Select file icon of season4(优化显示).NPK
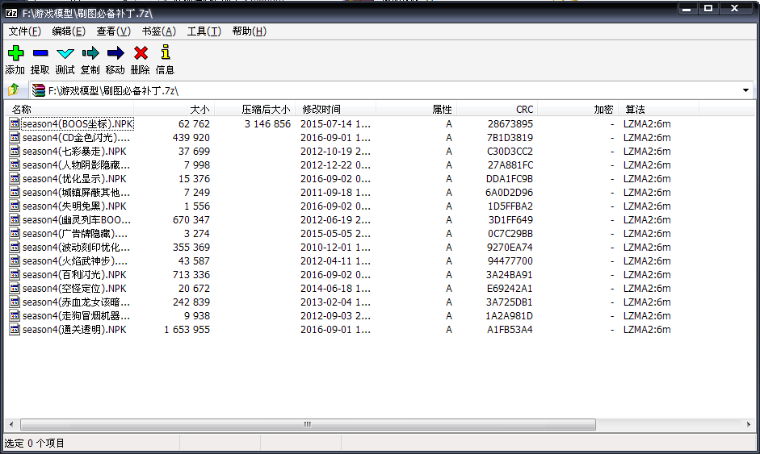 (15, 178)
